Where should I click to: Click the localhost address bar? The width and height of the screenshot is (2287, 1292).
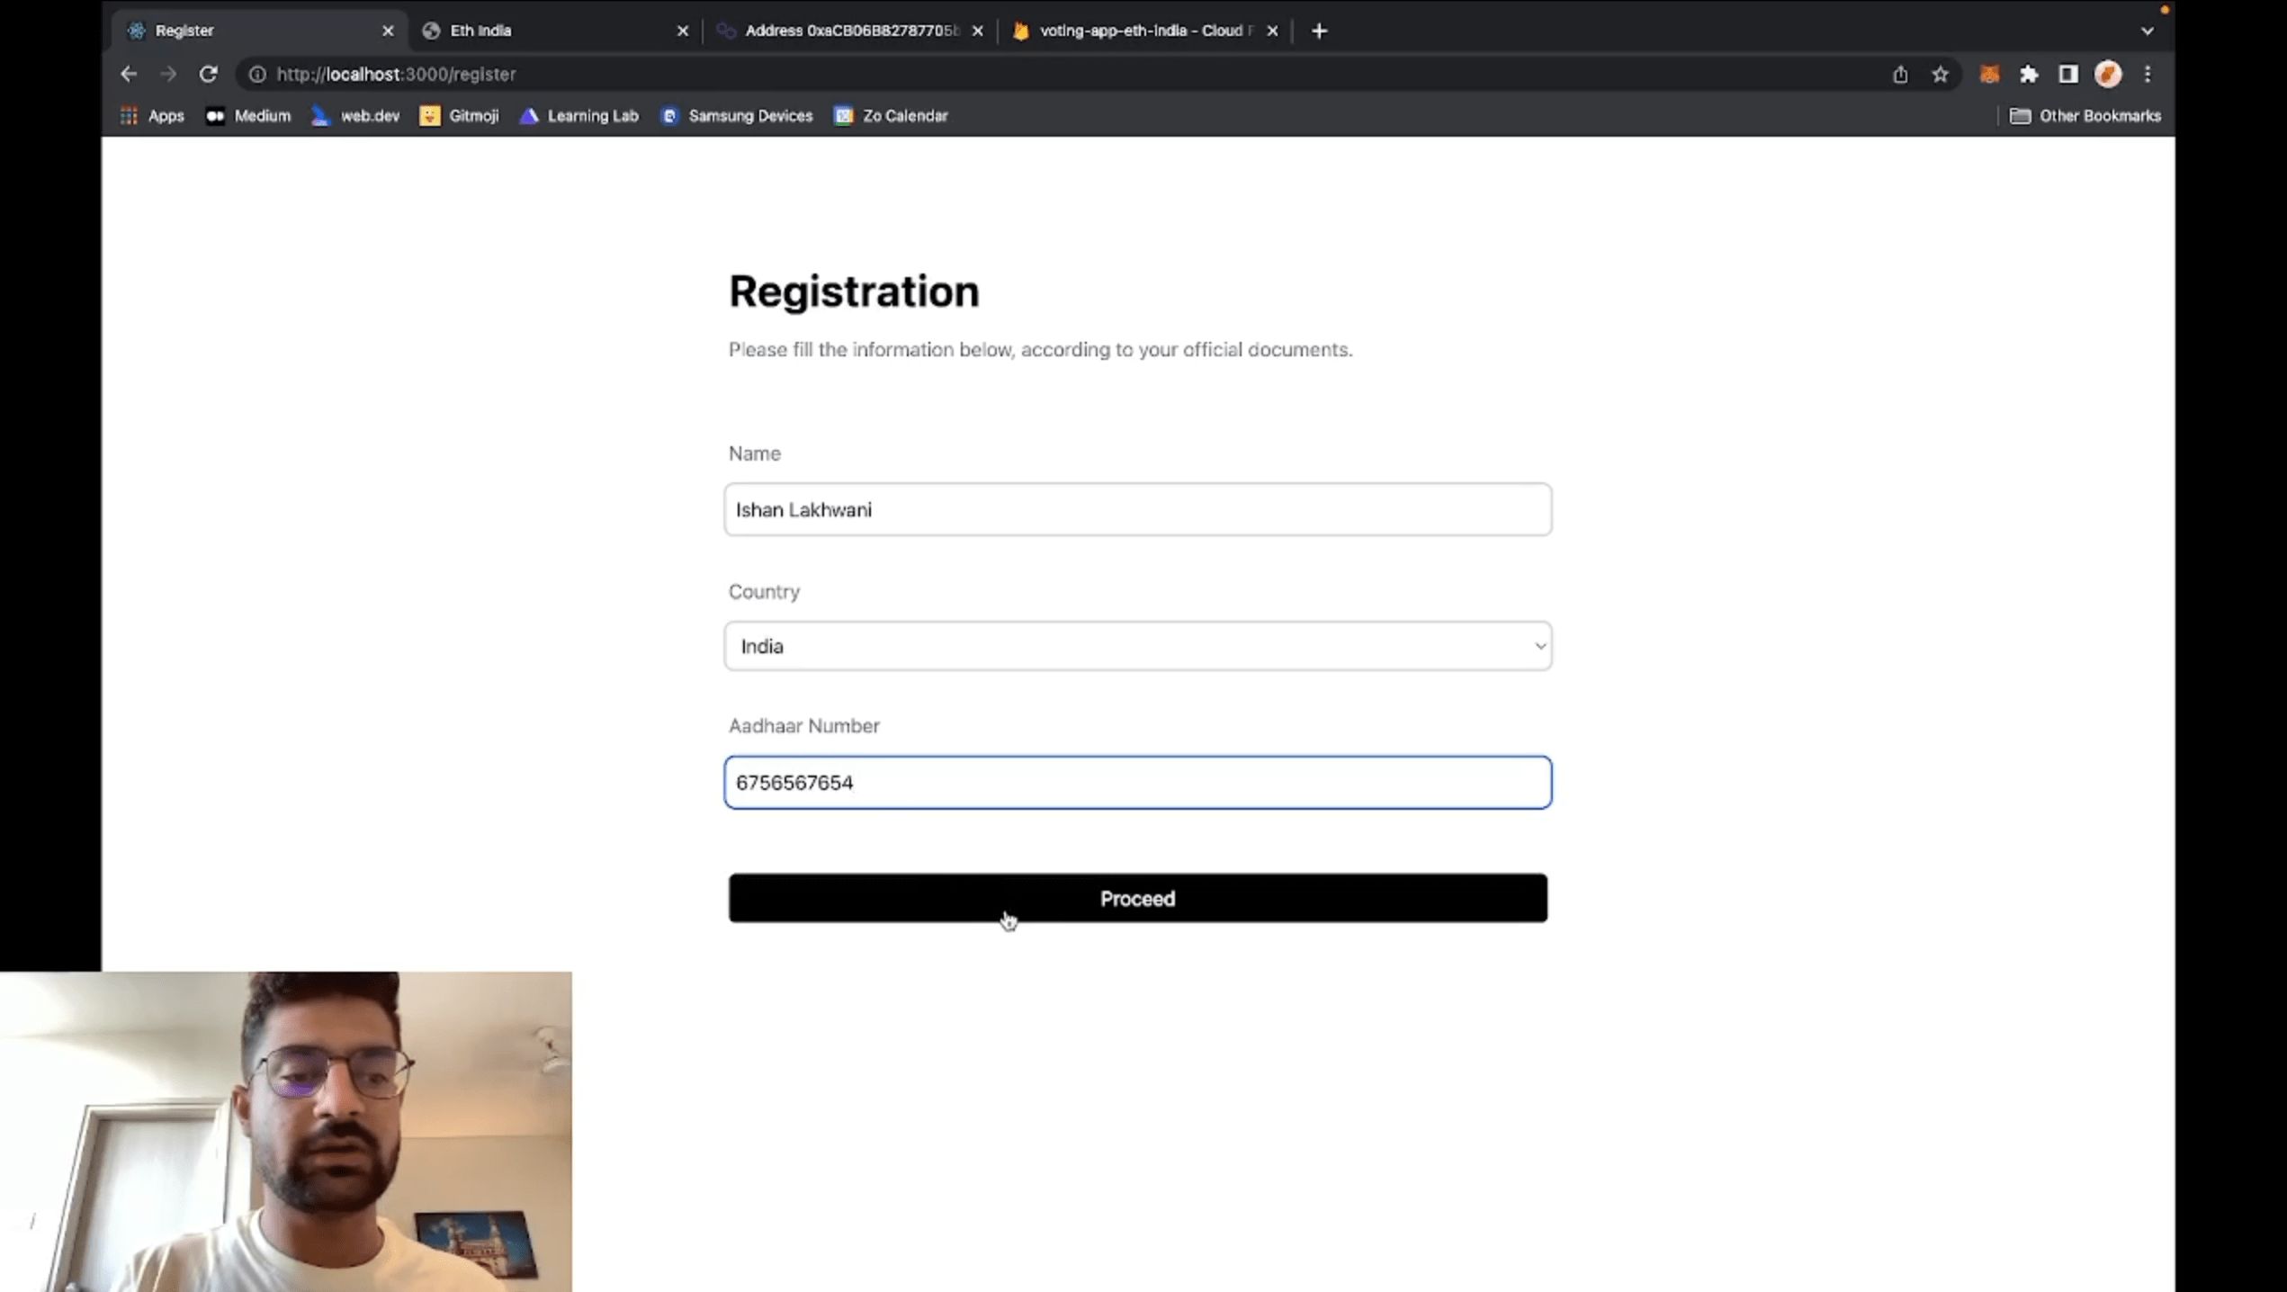click(x=396, y=74)
